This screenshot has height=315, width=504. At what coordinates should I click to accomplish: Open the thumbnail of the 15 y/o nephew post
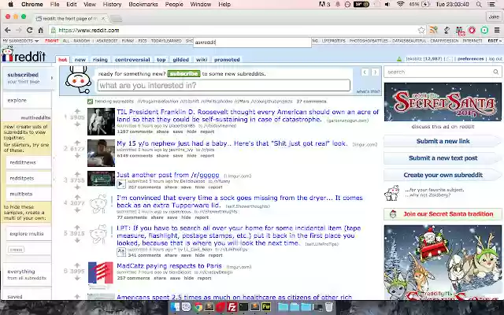(x=101, y=153)
